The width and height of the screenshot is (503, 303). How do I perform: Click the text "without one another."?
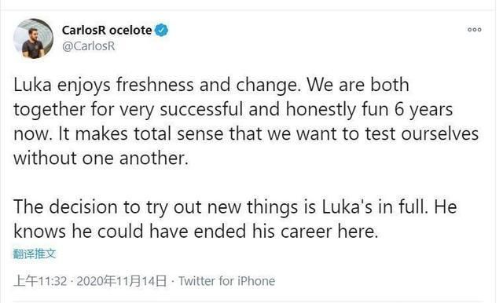click(101, 159)
